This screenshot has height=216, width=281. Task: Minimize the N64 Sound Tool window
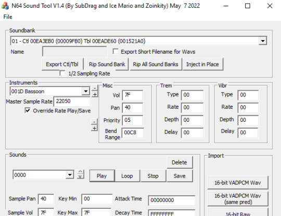coord(226,6)
